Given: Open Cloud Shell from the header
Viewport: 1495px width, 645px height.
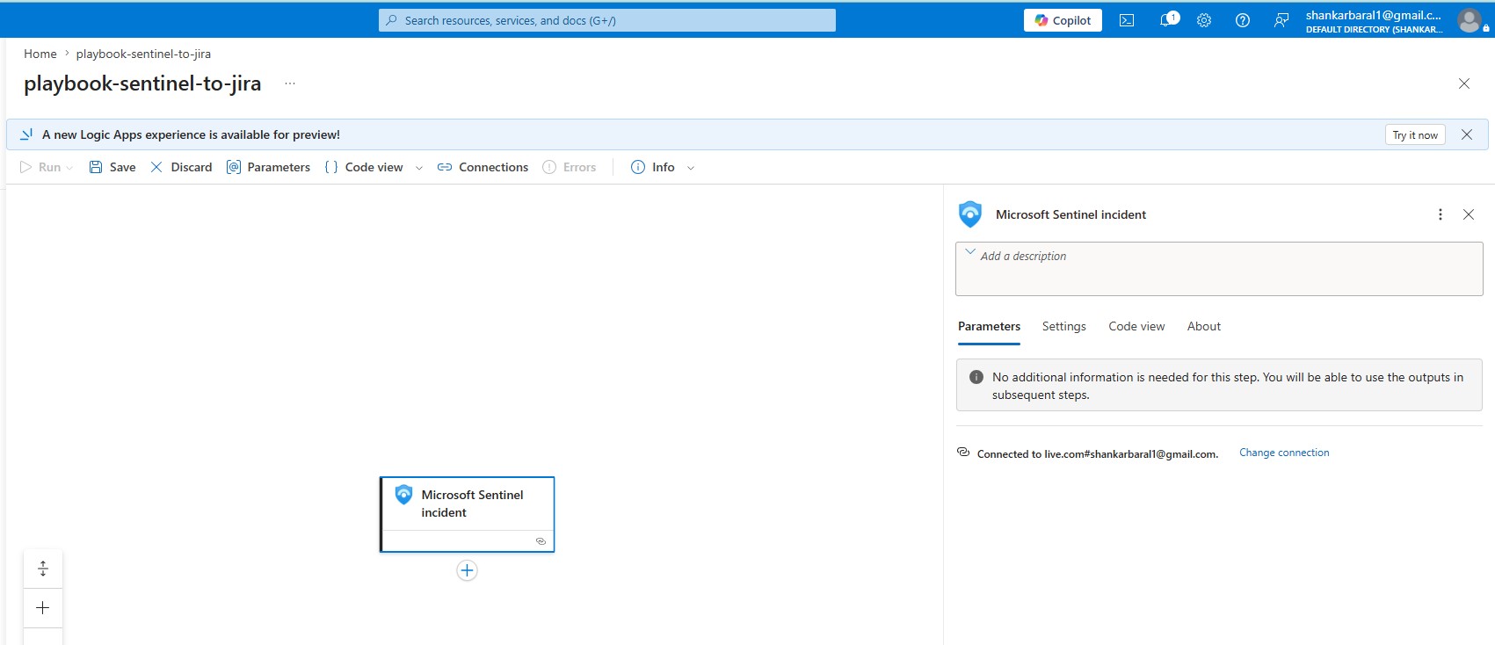Looking at the screenshot, I should coord(1127,20).
